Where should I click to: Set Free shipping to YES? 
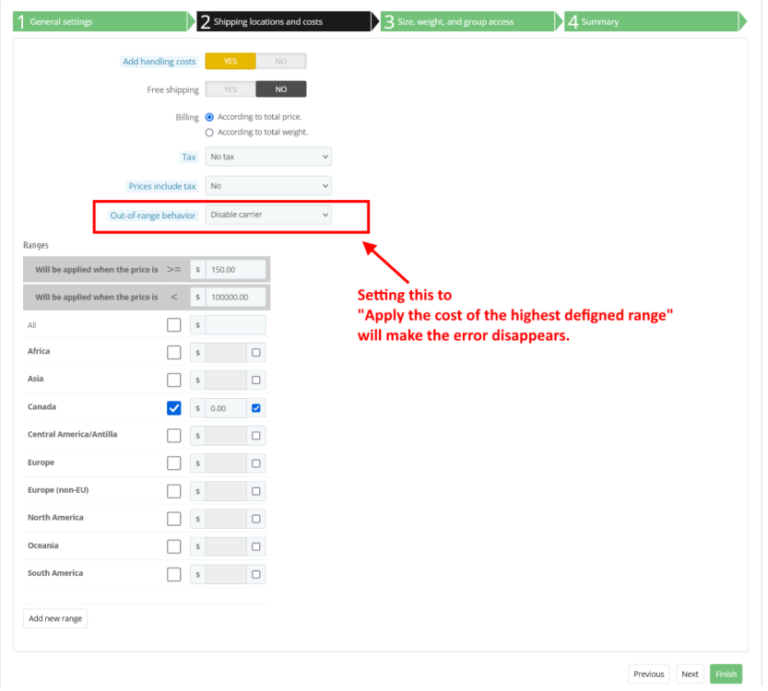tap(230, 88)
